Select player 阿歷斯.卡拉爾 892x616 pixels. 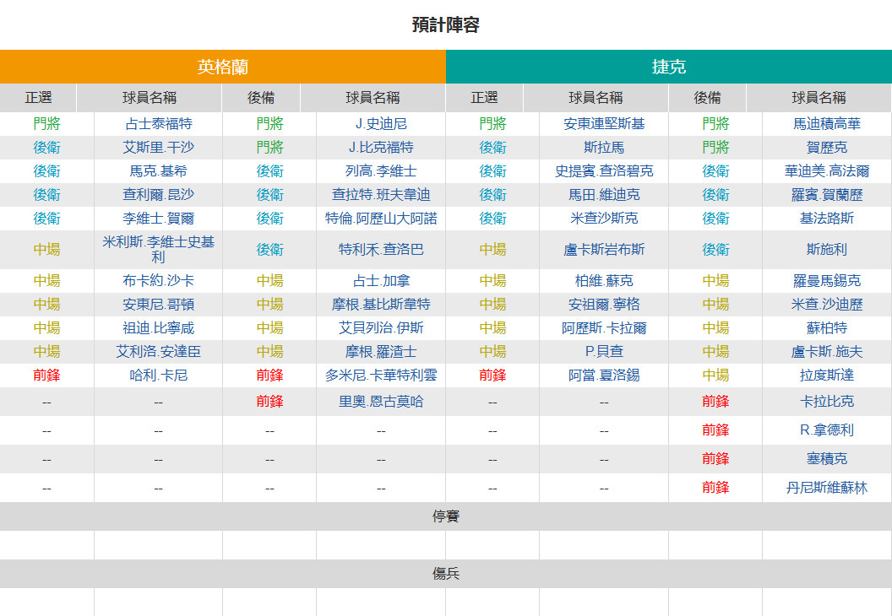coord(604,328)
